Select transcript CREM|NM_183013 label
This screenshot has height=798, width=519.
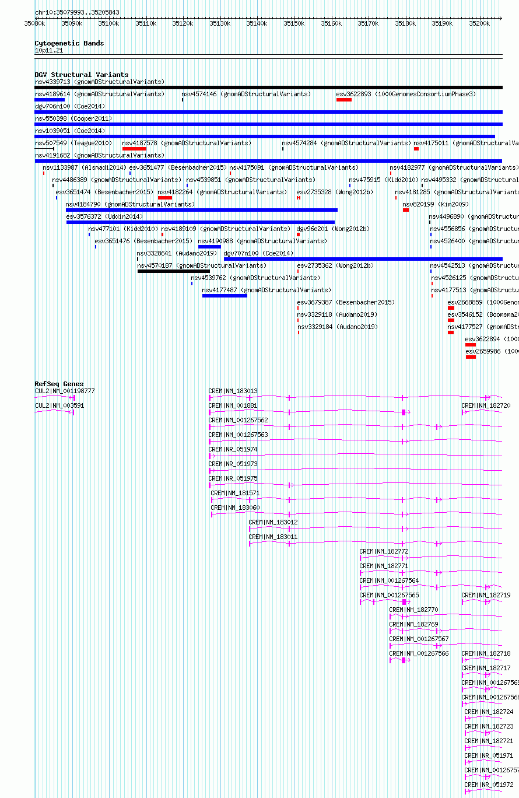click(233, 391)
